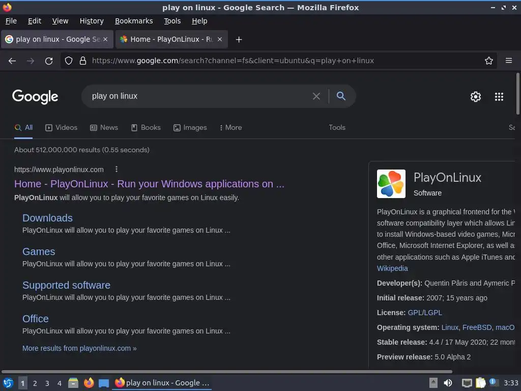Viewport: 521px width, 391px height.
Task: Open the desktop start menu
Action: coord(8,383)
